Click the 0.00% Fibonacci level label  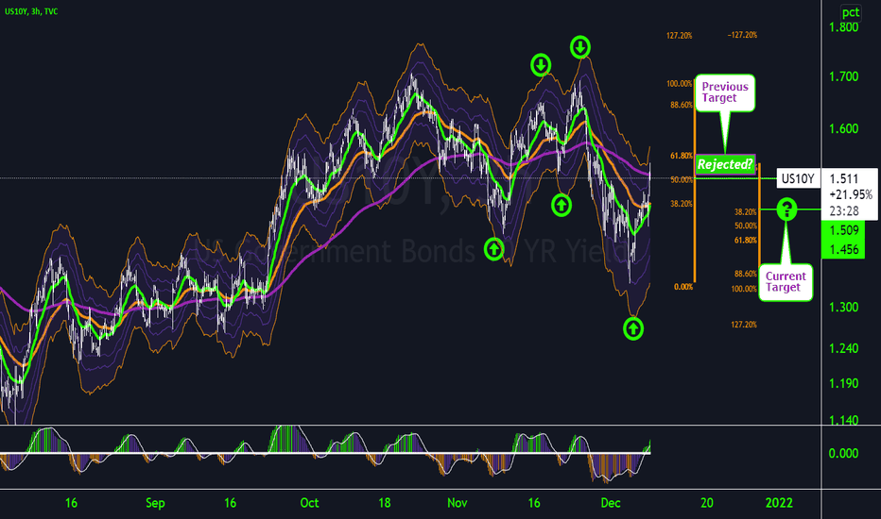coord(683,287)
